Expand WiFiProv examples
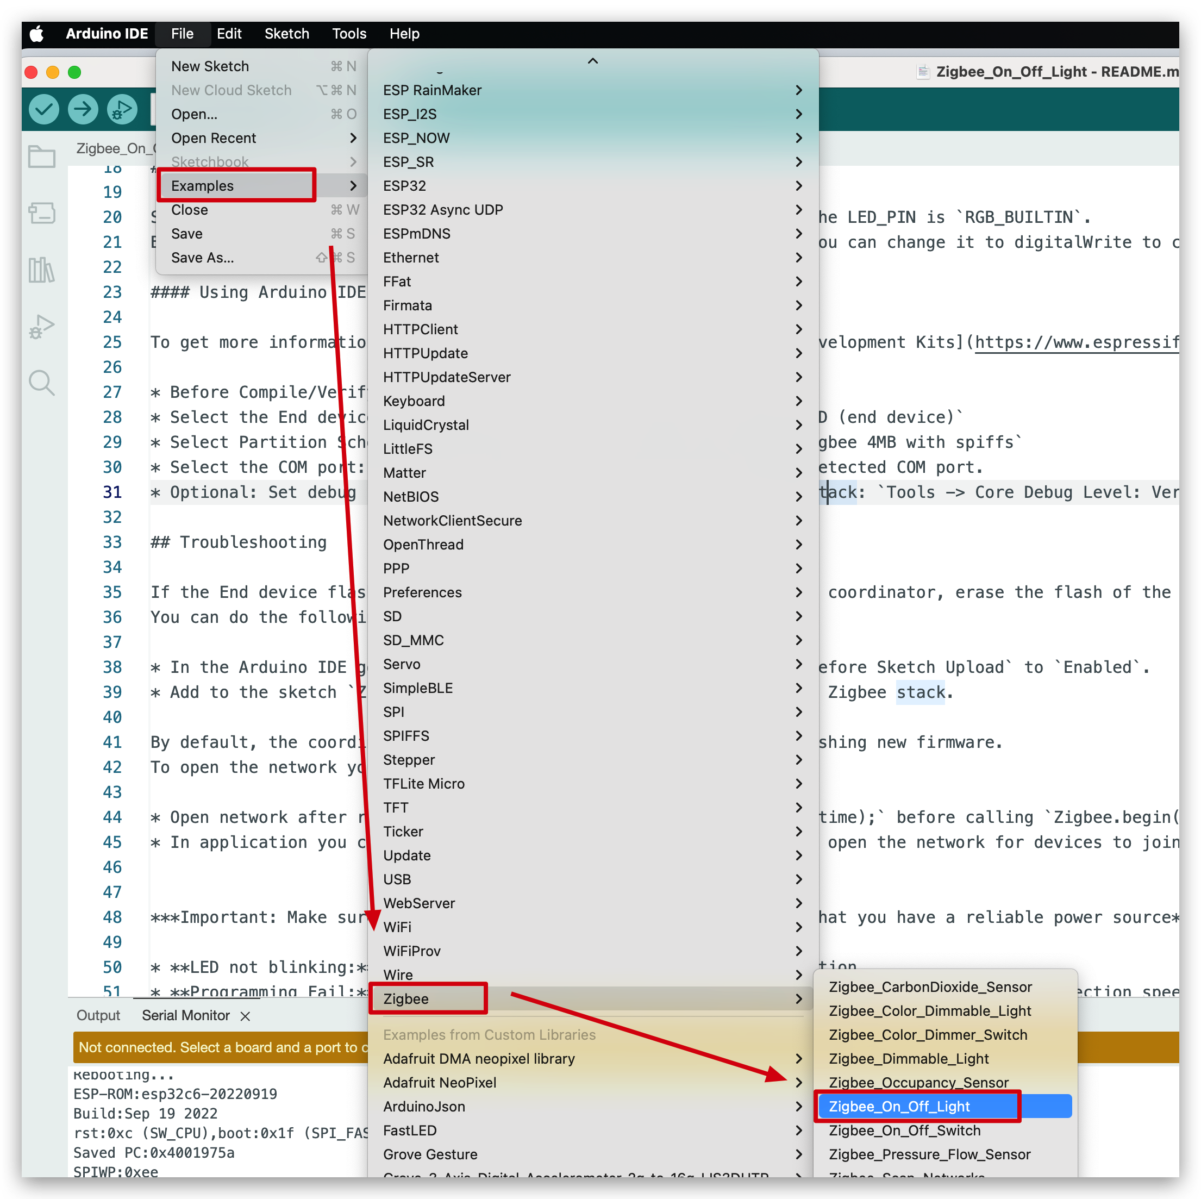Screen dimensions: 1201x1199 [592, 951]
